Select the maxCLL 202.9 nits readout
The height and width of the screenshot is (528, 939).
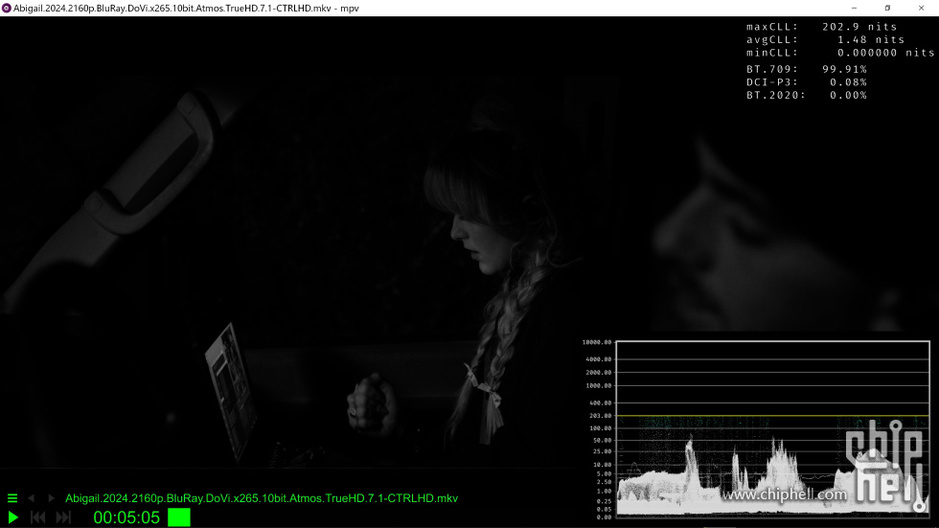pos(821,27)
